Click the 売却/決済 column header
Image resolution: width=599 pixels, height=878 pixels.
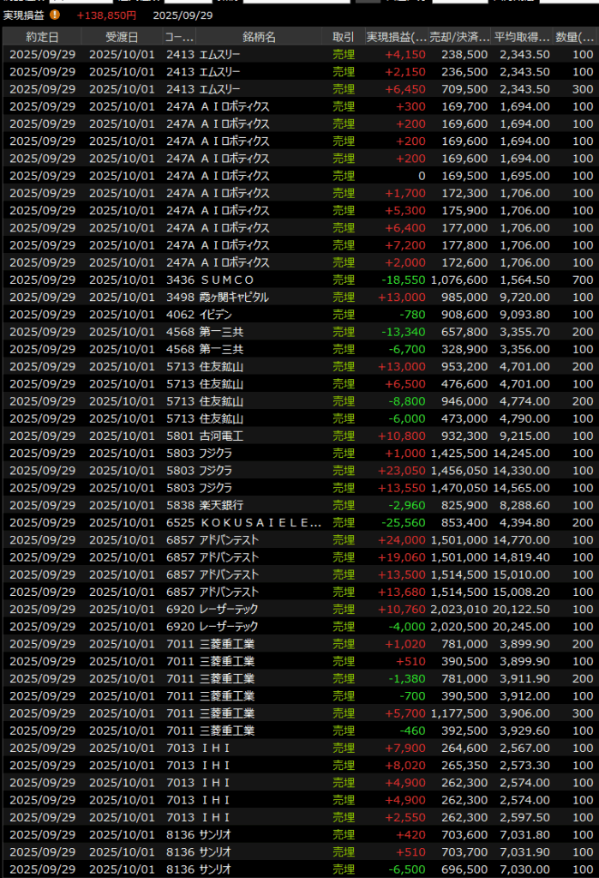460,37
